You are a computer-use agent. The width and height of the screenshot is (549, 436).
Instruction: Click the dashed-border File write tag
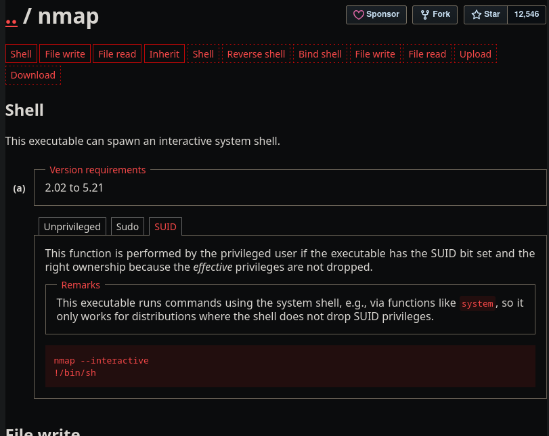pos(375,54)
